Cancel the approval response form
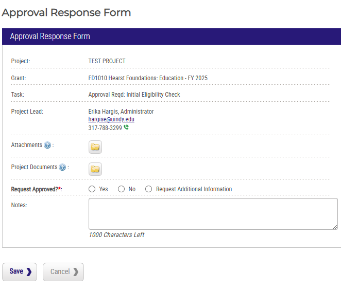The image size is (341, 291). (x=63, y=272)
